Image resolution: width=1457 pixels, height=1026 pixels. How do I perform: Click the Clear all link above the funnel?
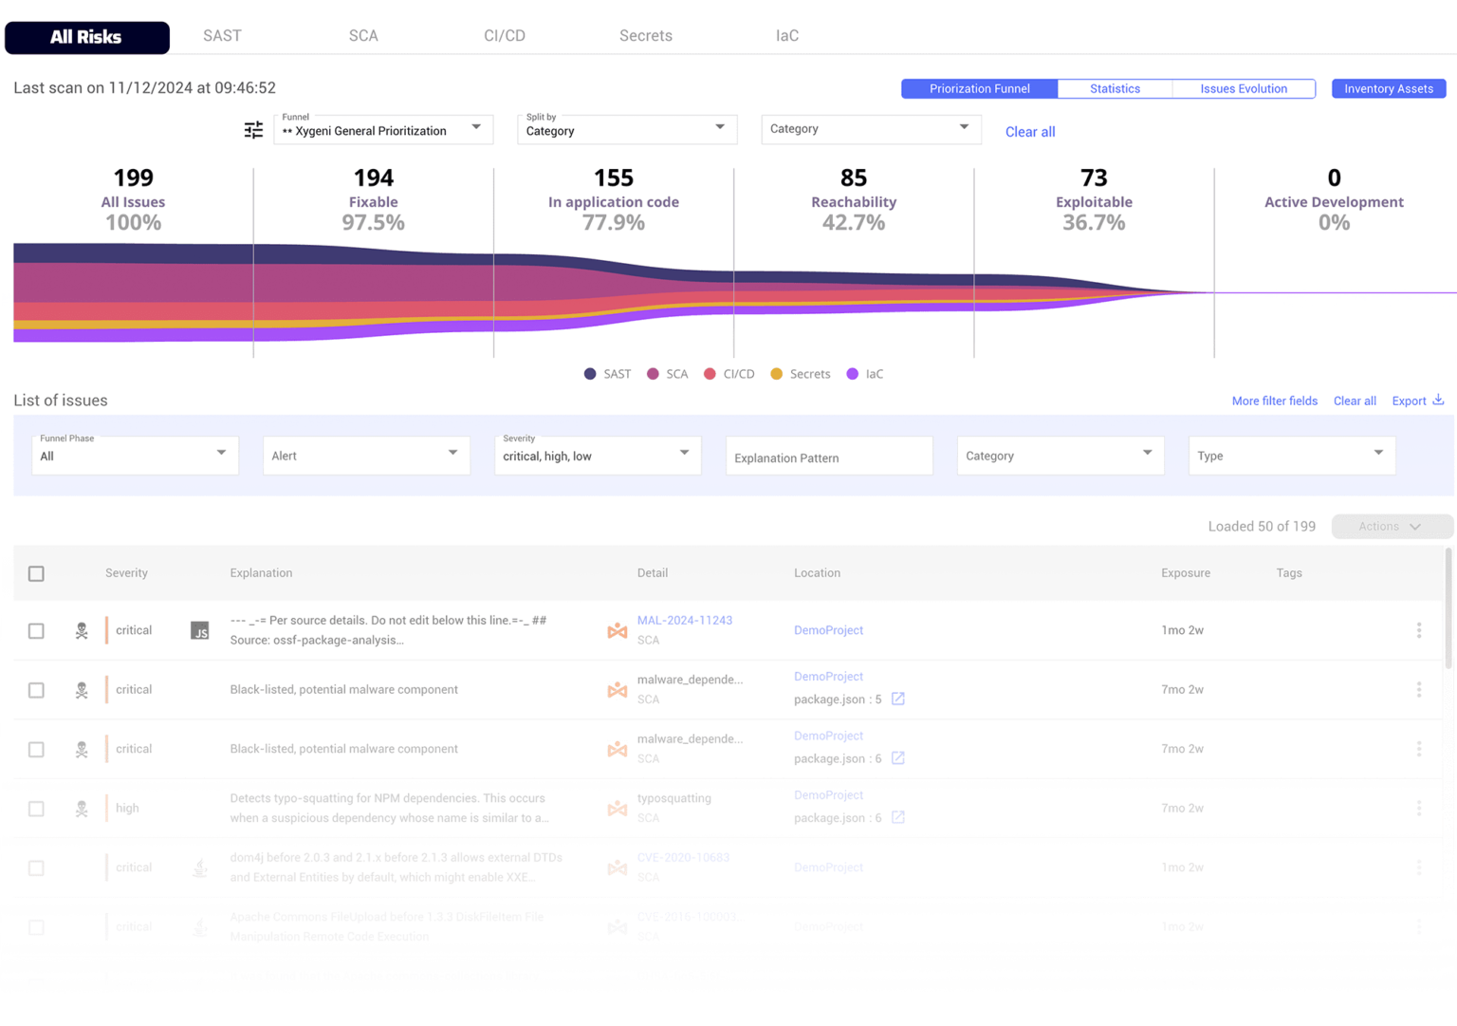point(1030,132)
